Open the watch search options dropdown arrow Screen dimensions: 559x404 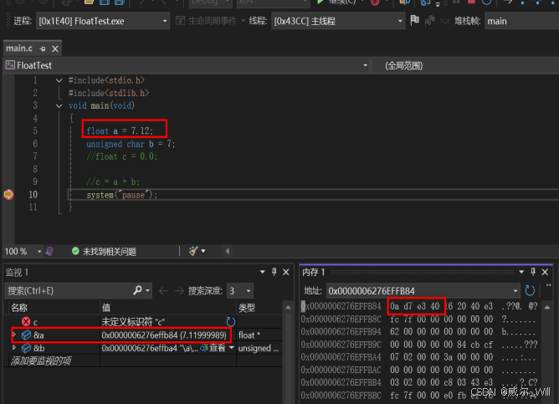147,291
